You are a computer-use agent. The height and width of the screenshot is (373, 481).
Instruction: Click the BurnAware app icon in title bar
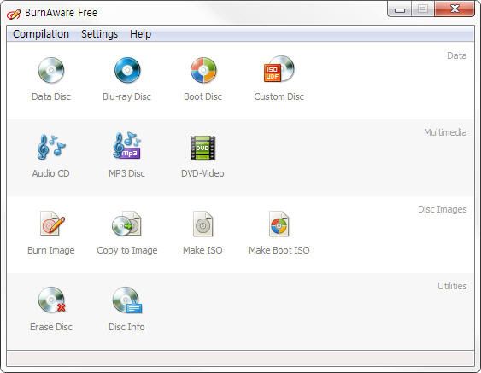(x=14, y=14)
